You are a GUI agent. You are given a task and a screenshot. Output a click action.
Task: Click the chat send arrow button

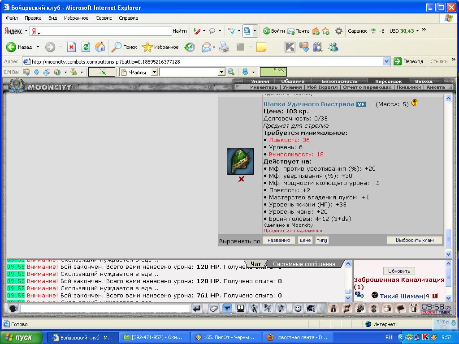(197, 308)
